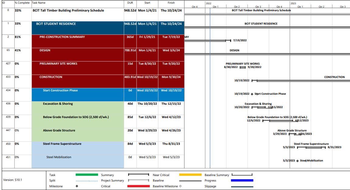Click the Start Construction Phase milestone diamond
The height and width of the screenshot is (190, 350).
pyautogui.click(x=252, y=94)
